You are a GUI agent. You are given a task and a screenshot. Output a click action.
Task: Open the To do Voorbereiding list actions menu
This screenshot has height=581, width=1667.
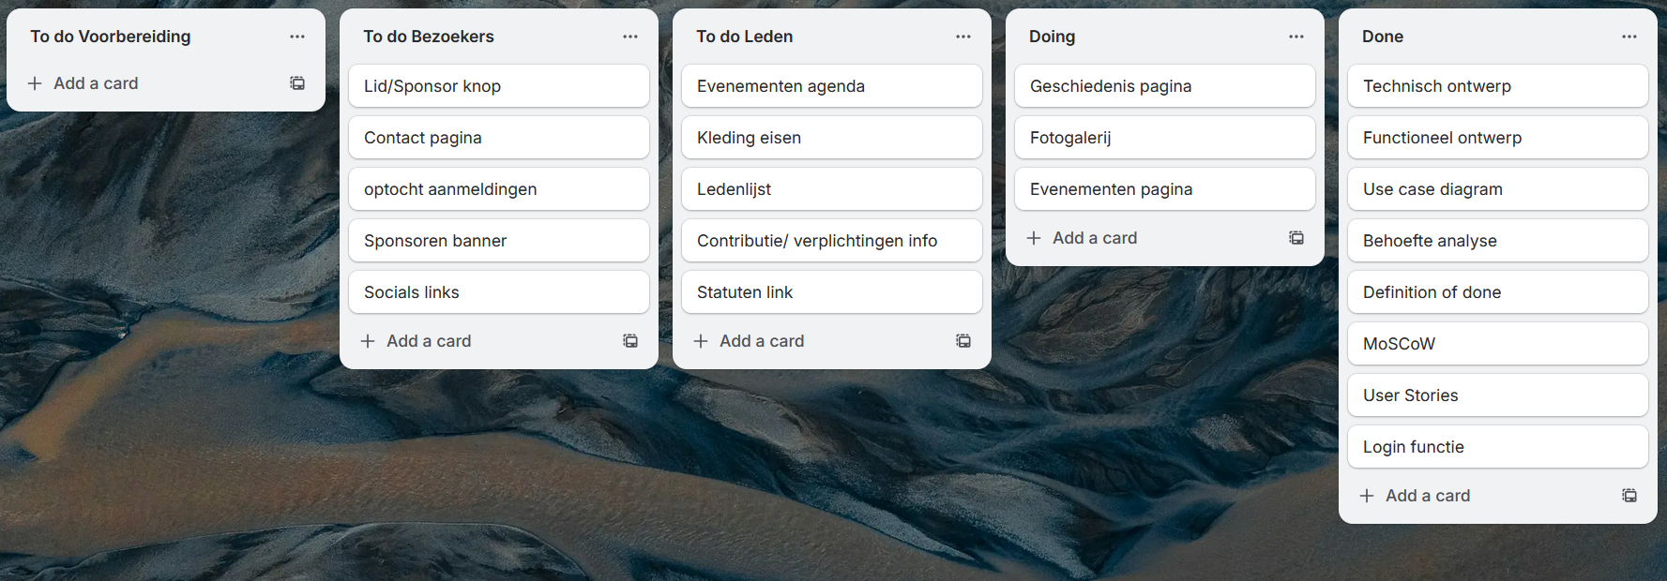point(297,37)
